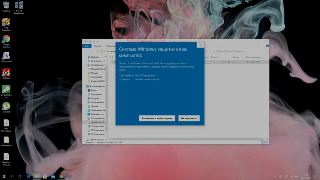Image resolution: width=320 pixels, height=180 pixels.
Task: Sort by Дата изменения column header
Action: (x=253, y=57)
